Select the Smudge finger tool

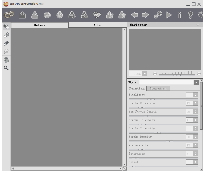click(6, 51)
